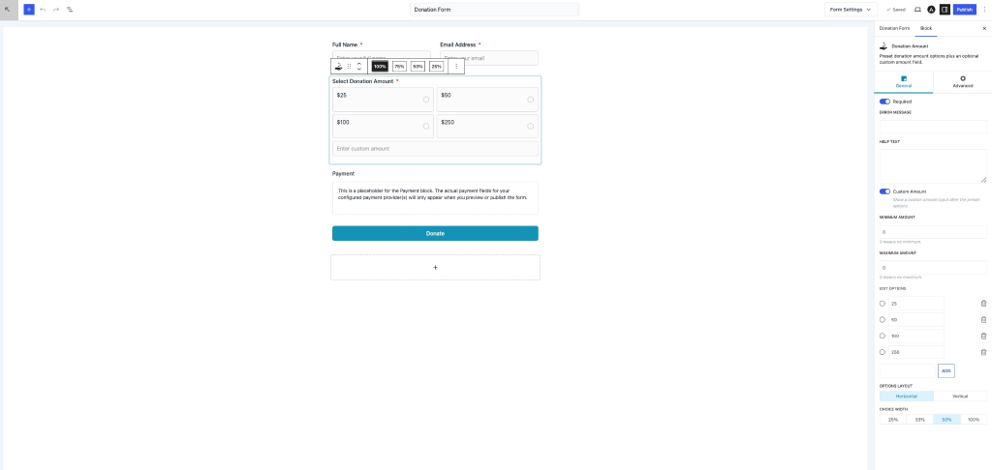992x470 pixels.
Task: Switch to the Block sidebar tab
Action: (x=925, y=28)
